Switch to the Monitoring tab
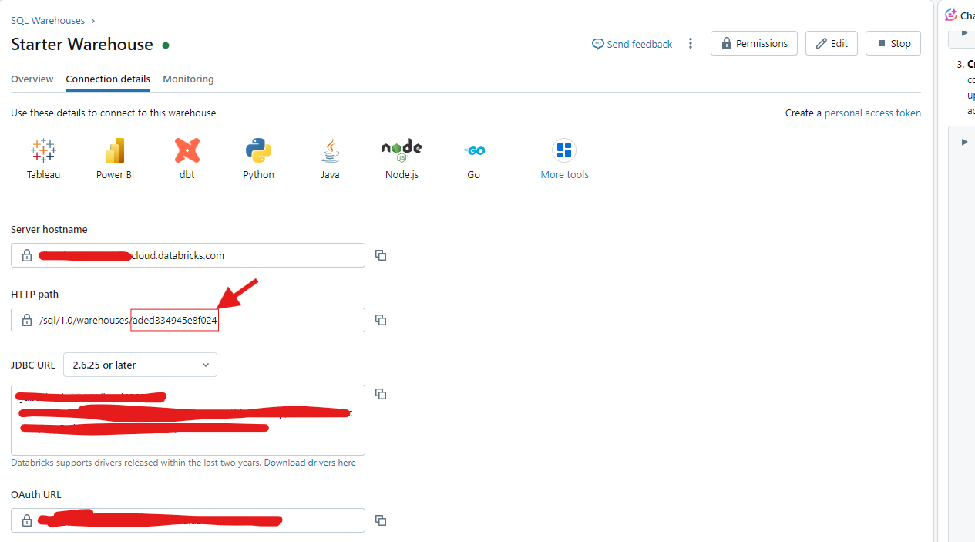Screen dimensions: 975x542 [x=188, y=79]
